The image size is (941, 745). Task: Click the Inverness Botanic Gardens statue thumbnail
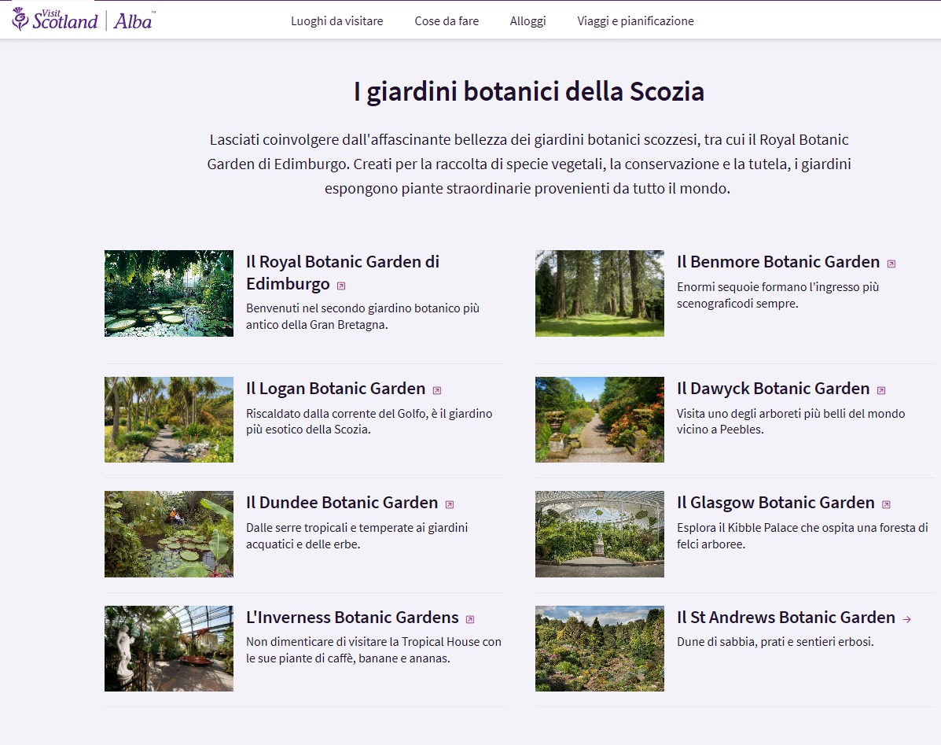point(169,648)
